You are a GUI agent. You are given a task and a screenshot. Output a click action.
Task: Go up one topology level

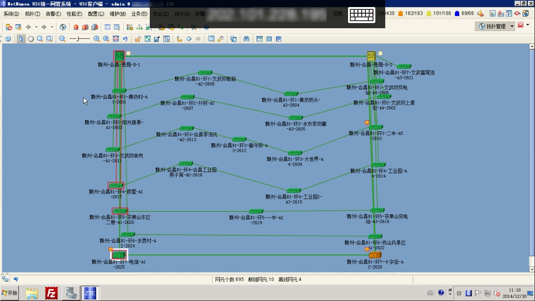(179, 39)
